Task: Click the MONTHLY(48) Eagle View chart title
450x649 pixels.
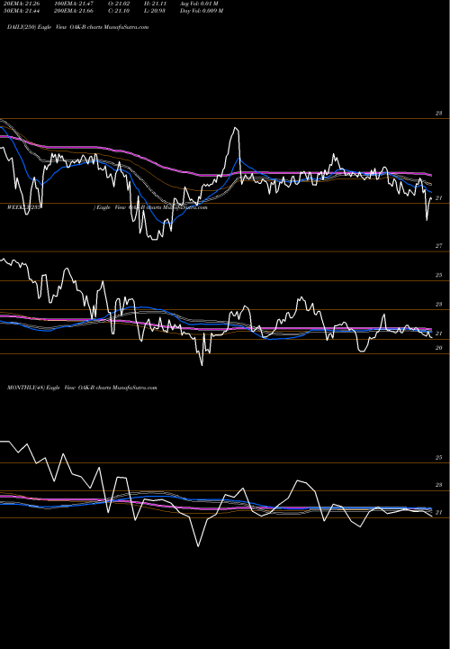Action: pyautogui.click(x=82, y=388)
